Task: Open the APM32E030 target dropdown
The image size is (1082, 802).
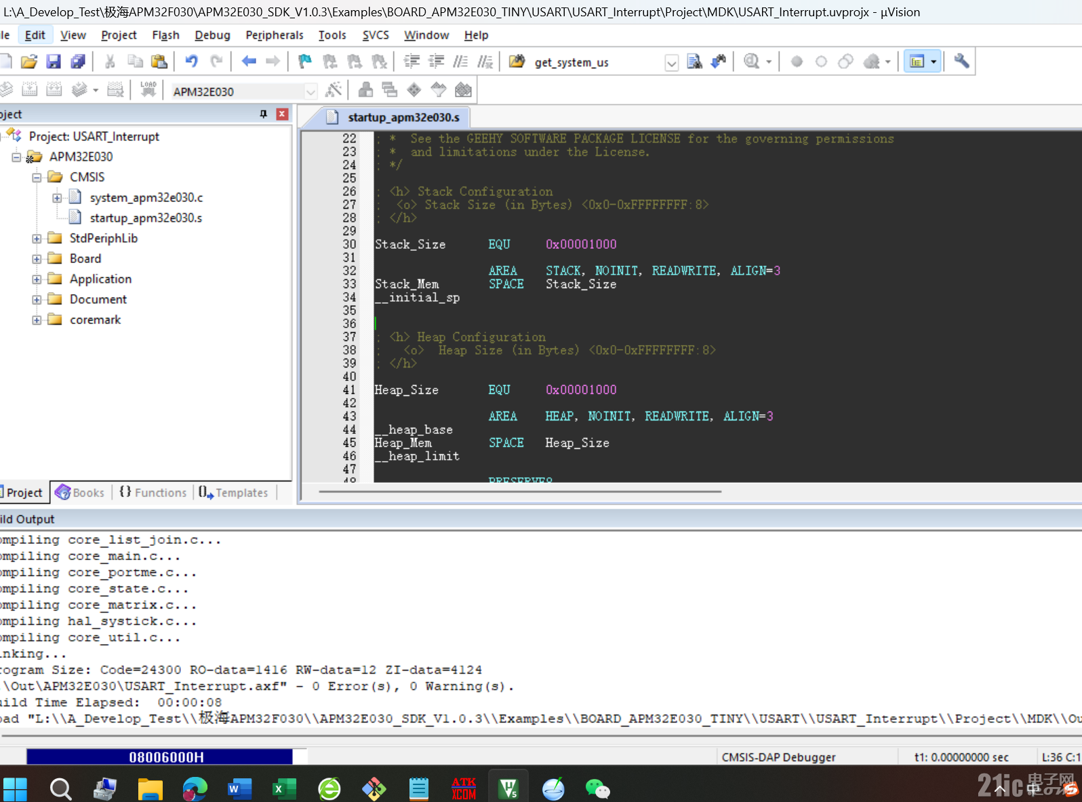Action: pos(310,92)
